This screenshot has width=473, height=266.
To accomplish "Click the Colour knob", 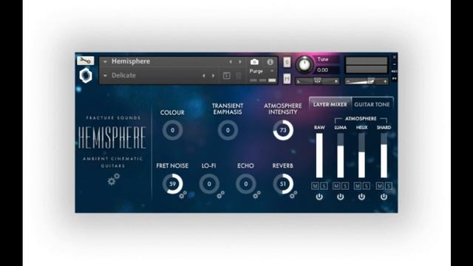I will click(x=172, y=130).
